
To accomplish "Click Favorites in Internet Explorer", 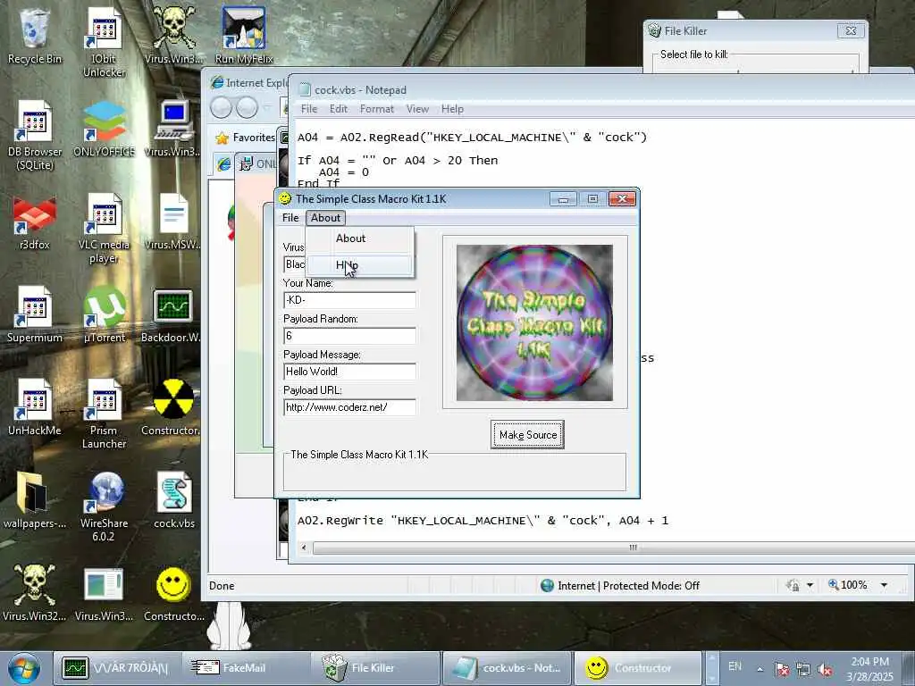I will point(246,138).
